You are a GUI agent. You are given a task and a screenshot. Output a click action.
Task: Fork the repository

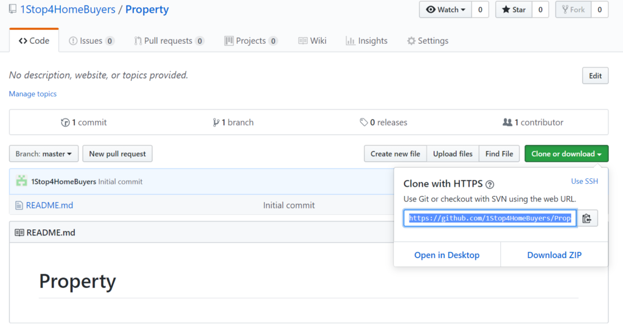(573, 10)
